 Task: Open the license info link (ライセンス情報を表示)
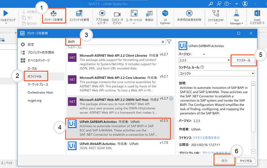click(206, 137)
